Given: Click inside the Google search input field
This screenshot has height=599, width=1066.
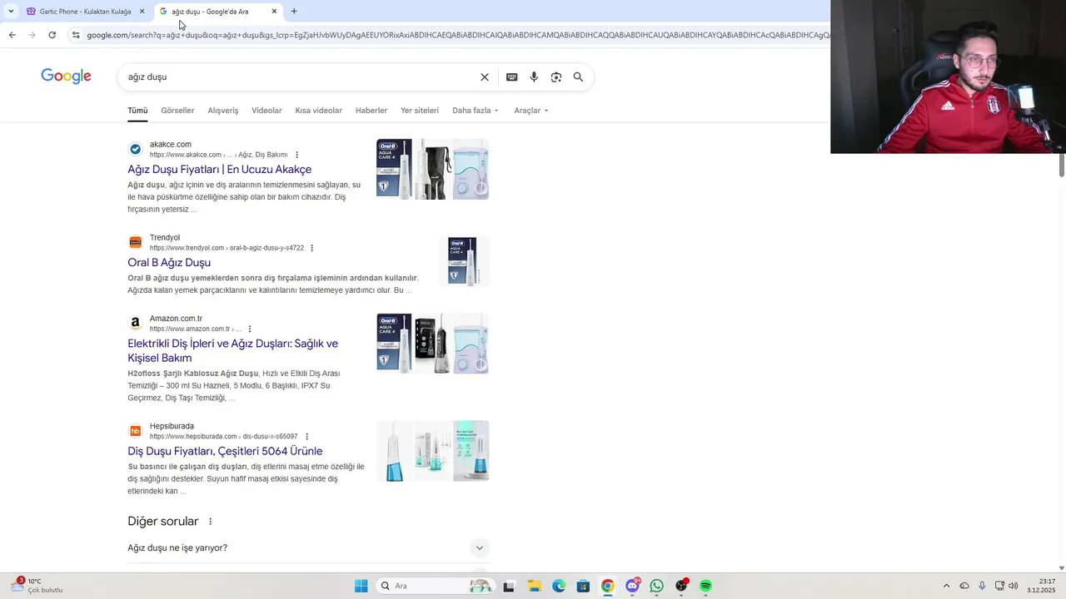Looking at the screenshot, I should tap(300, 77).
